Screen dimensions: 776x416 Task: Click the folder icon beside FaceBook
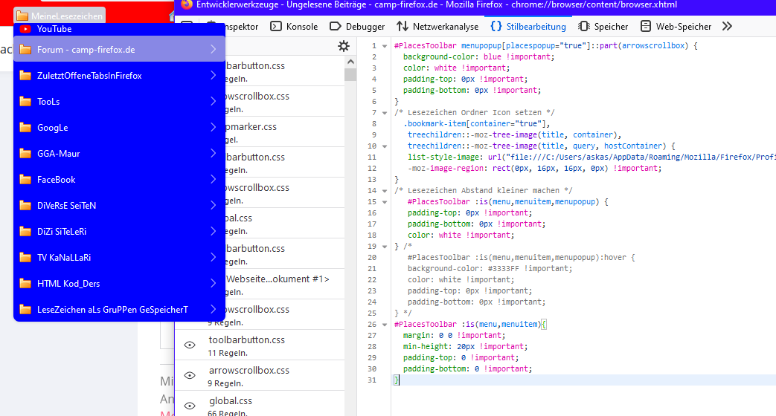coord(25,180)
